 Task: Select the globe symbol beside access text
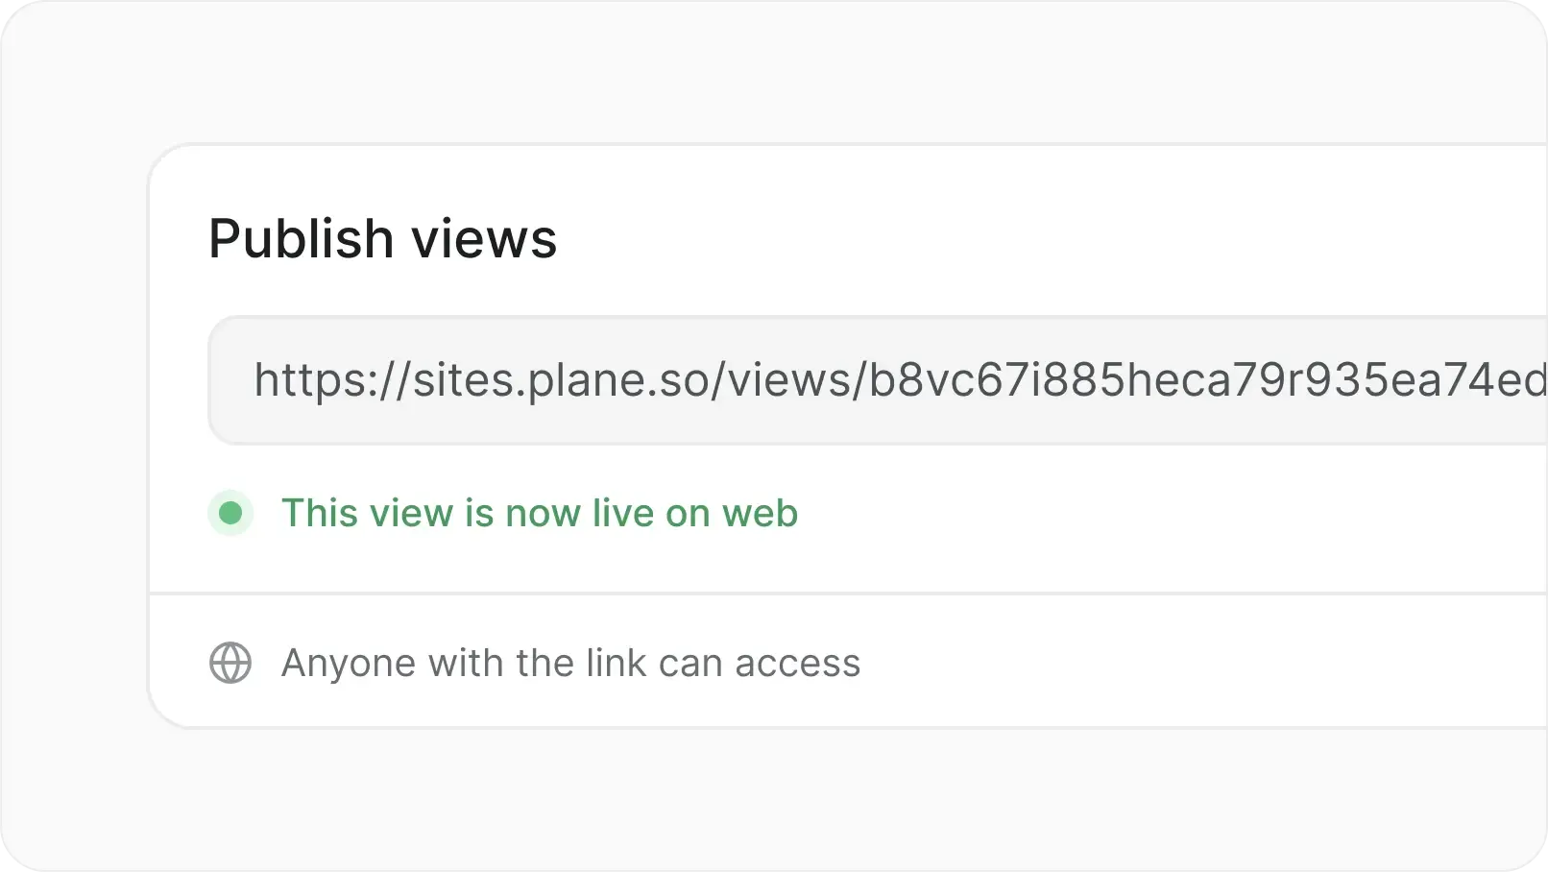[x=230, y=663]
